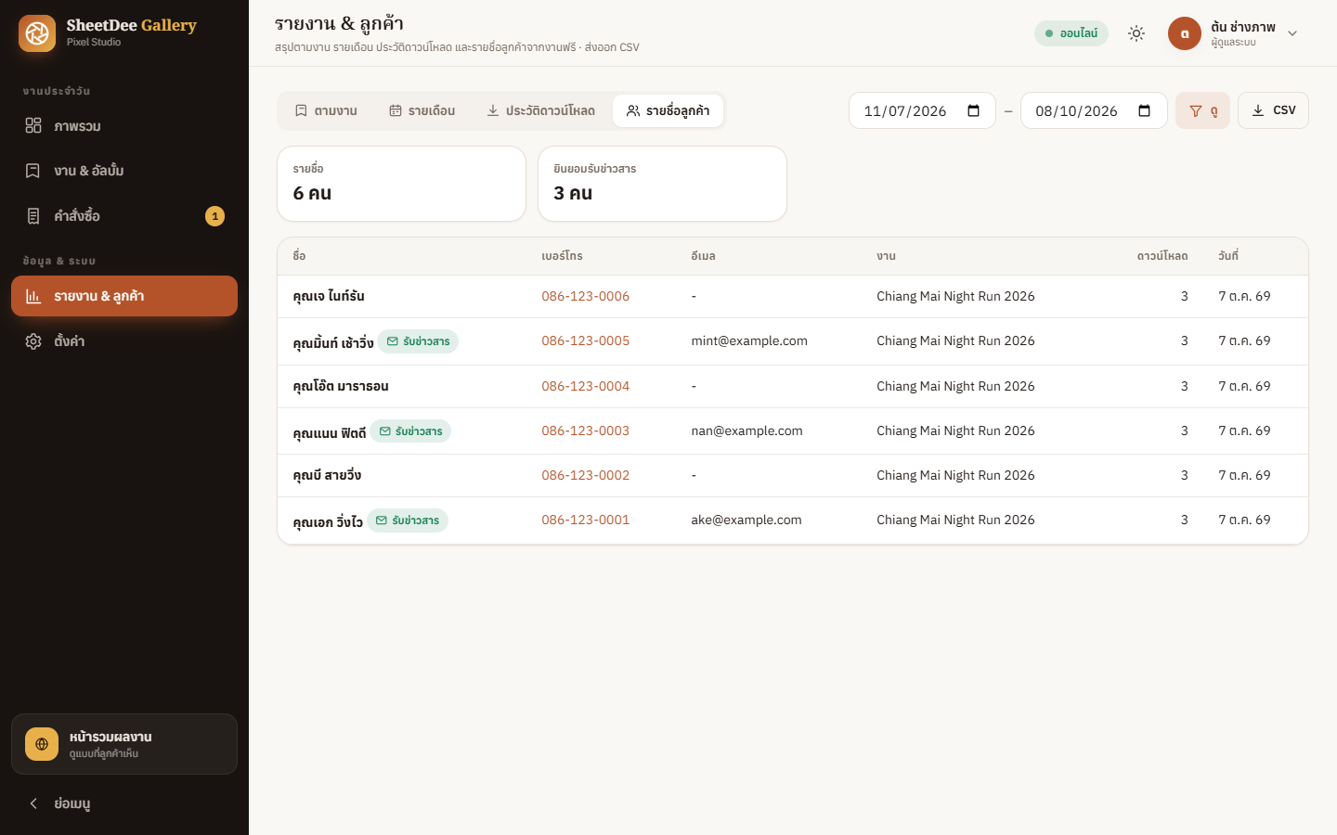Viewport: 1337px width, 835px height.
Task: Click the start date field 11/07/2026
Action: point(922,111)
